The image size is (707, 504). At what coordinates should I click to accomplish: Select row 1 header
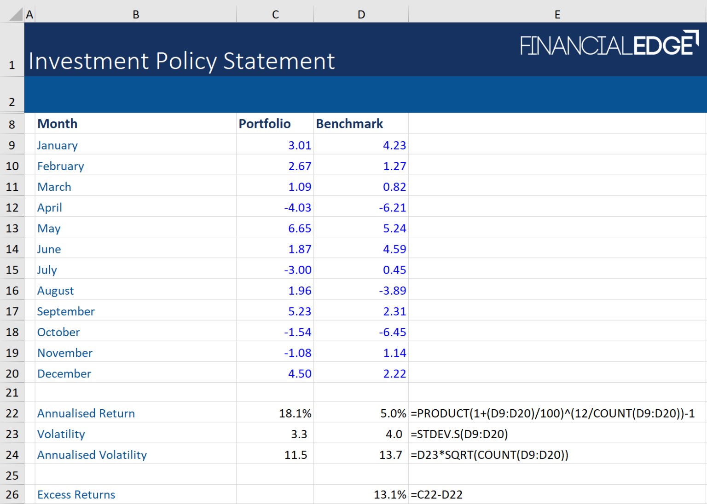point(12,64)
